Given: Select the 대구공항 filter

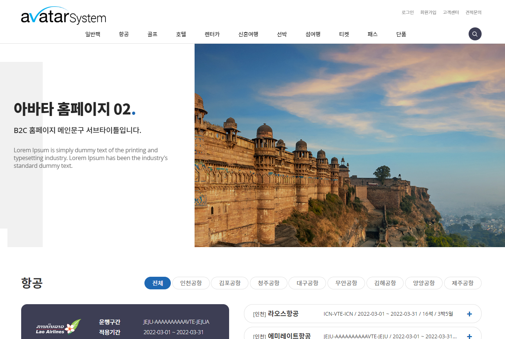Looking at the screenshot, I should coord(307,283).
